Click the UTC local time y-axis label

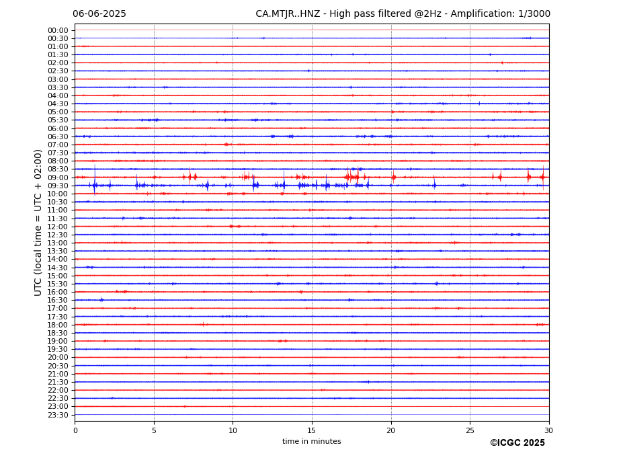tap(38, 223)
